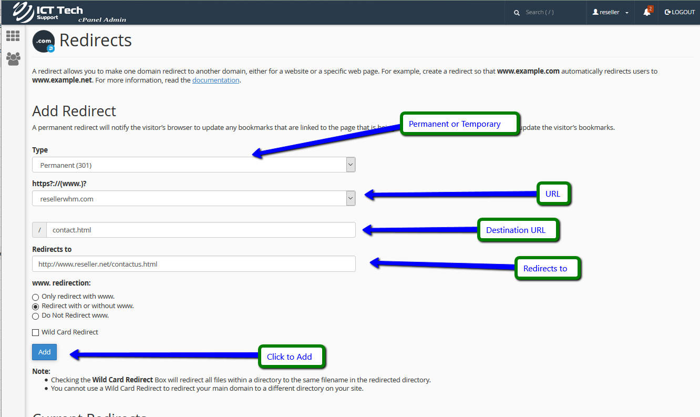Expand the resellerwhm.com domain dropdown
Image resolution: width=700 pixels, height=417 pixels.
point(193,199)
